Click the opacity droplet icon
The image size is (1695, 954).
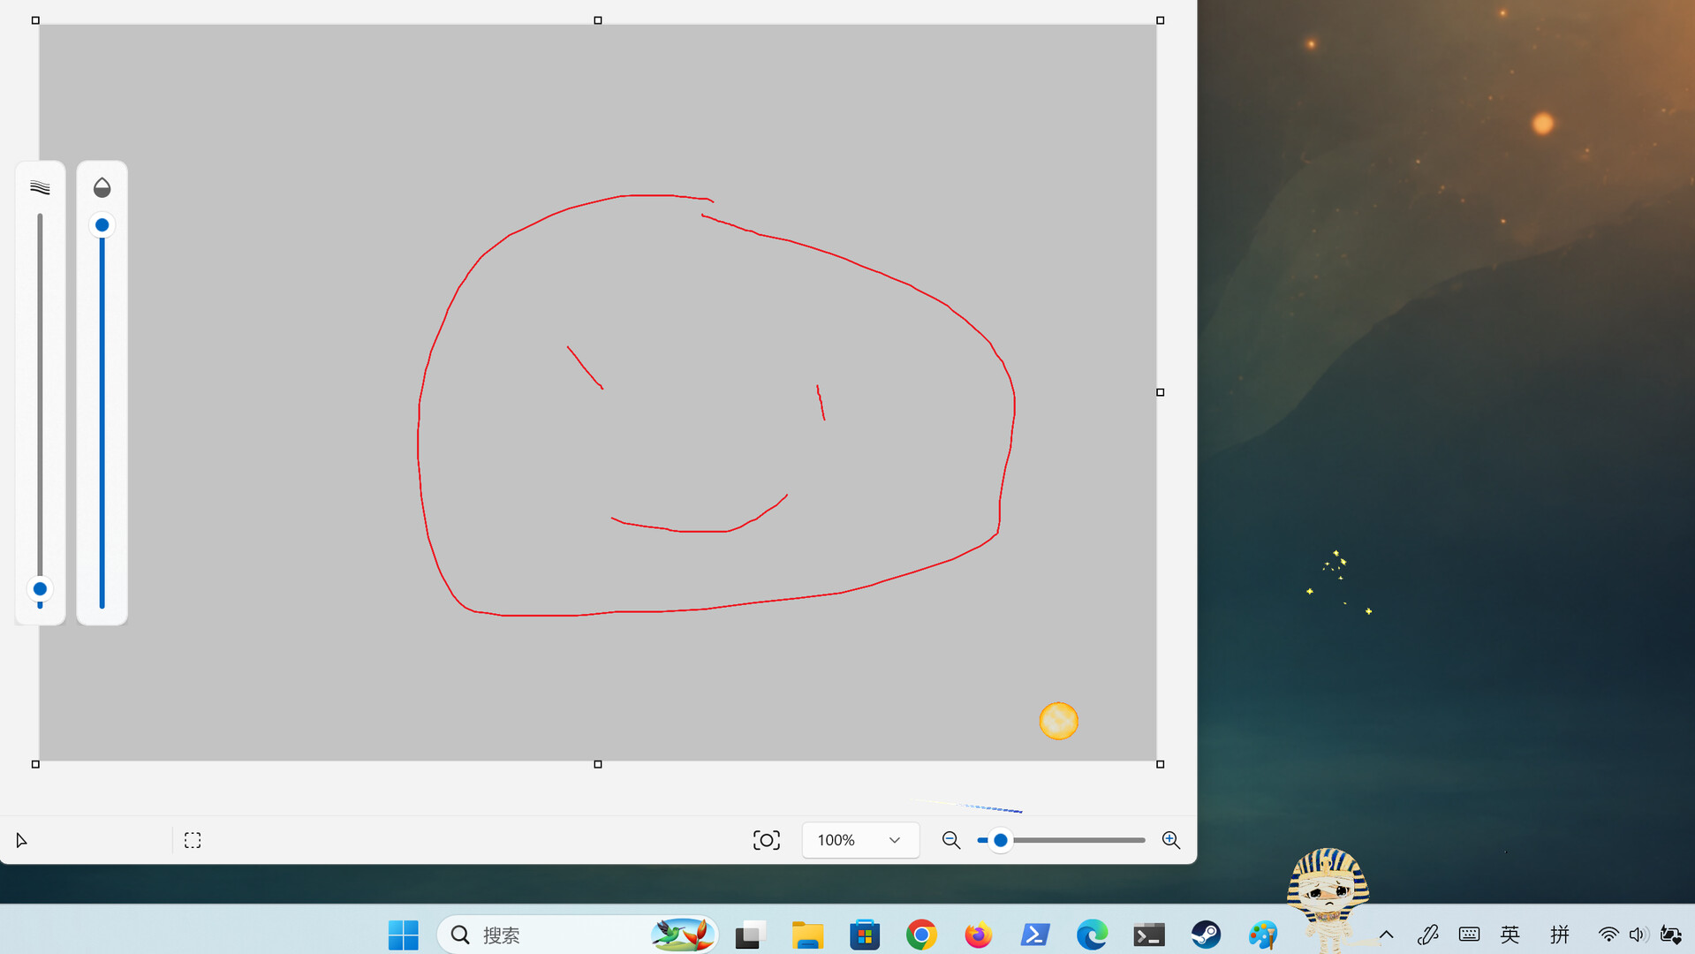[102, 187]
